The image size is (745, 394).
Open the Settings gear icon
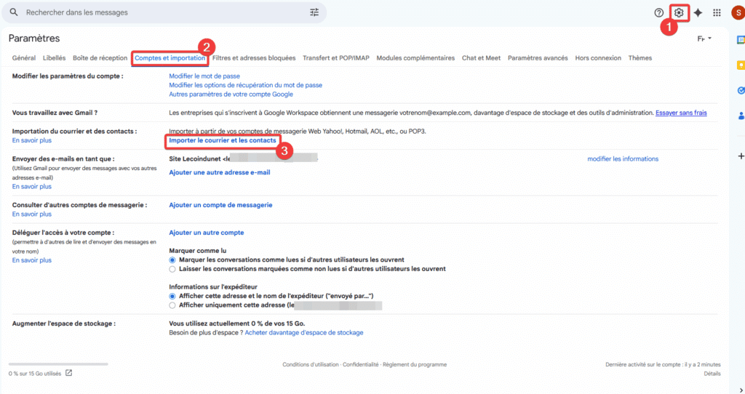(679, 12)
